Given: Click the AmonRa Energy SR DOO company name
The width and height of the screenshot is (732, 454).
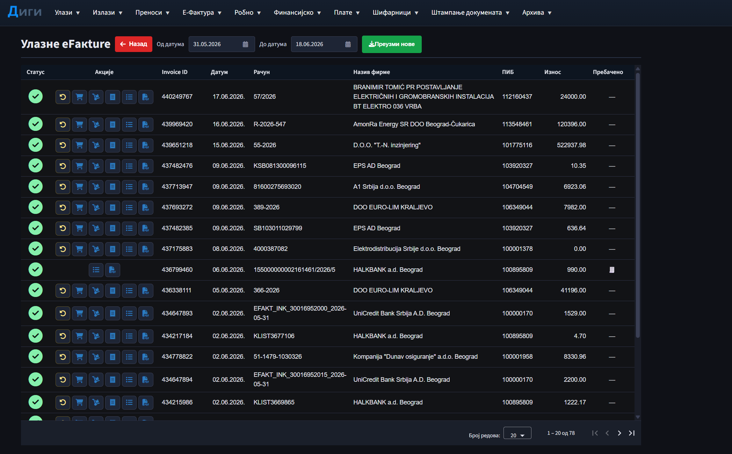Looking at the screenshot, I should pyautogui.click(x=414, y=124).
